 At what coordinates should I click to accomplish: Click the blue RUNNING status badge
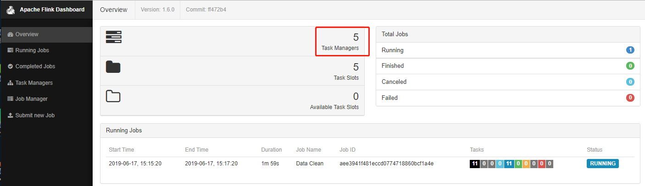coord(602,164)
